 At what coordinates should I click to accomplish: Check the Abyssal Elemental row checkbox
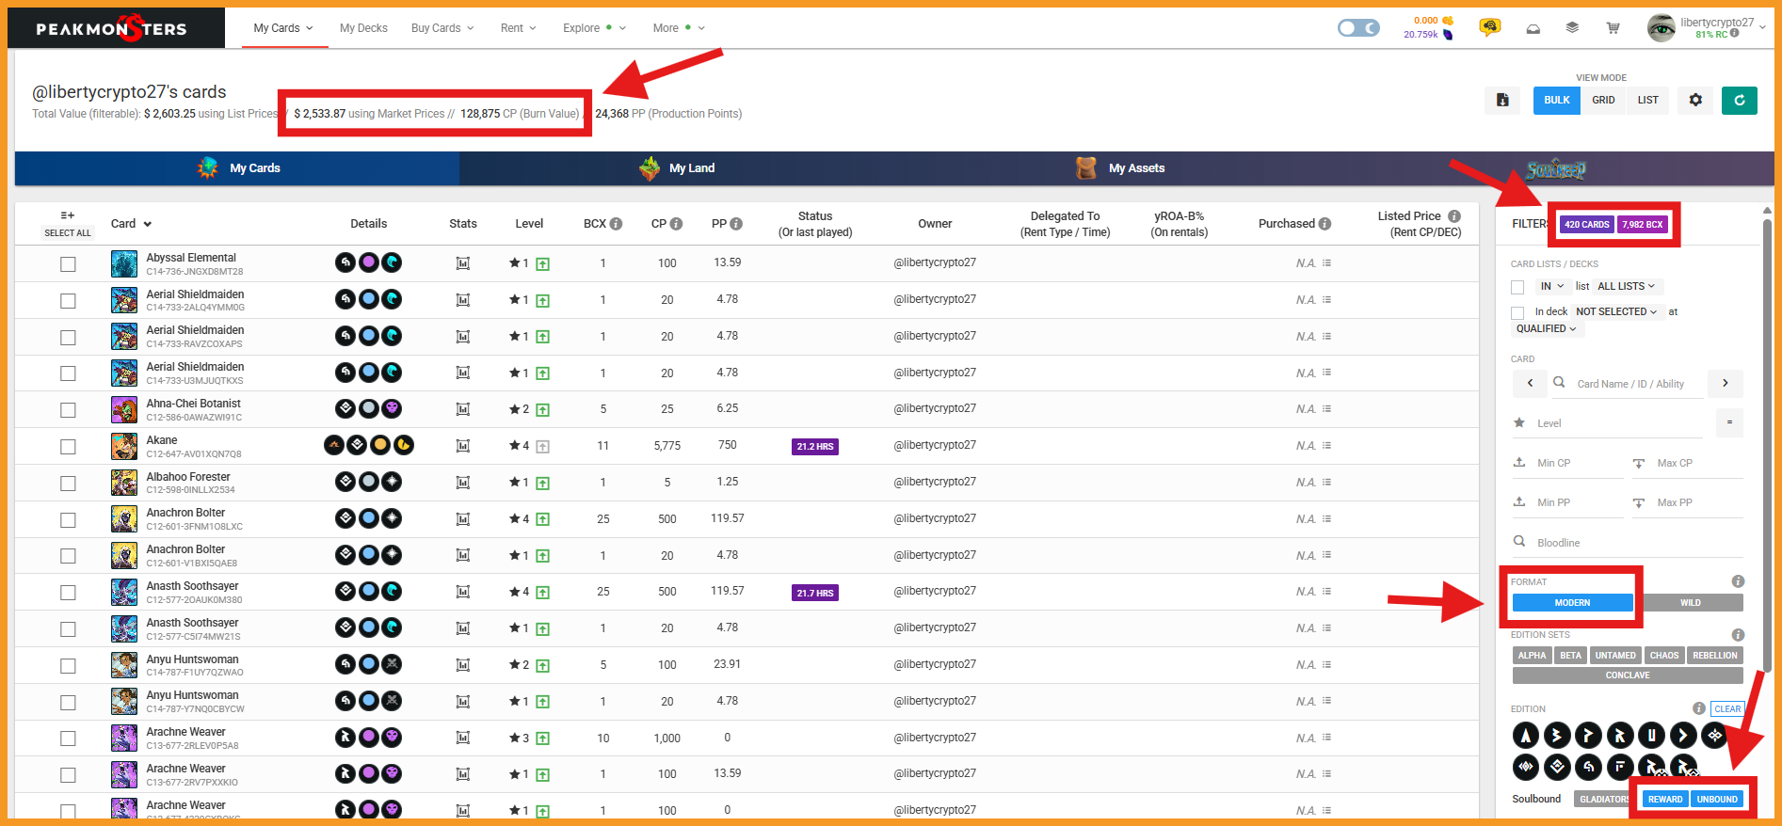coord(68,264)
